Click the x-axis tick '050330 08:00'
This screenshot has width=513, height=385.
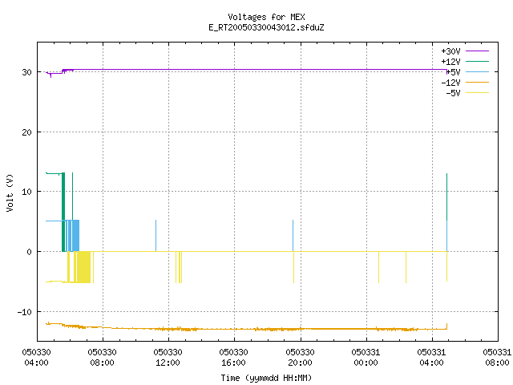[x=102, y=358]
